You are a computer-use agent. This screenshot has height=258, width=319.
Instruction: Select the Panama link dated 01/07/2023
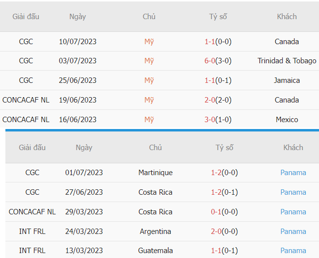tap(293, 173)
